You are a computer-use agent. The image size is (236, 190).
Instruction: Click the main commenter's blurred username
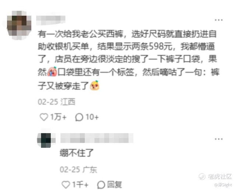point(51,20)
